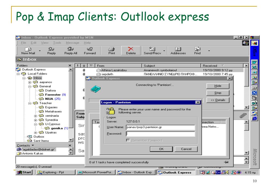Switch to Exploring - Ppt taskbar button
The image size is (273, 189).
click(x=56, y=172)
